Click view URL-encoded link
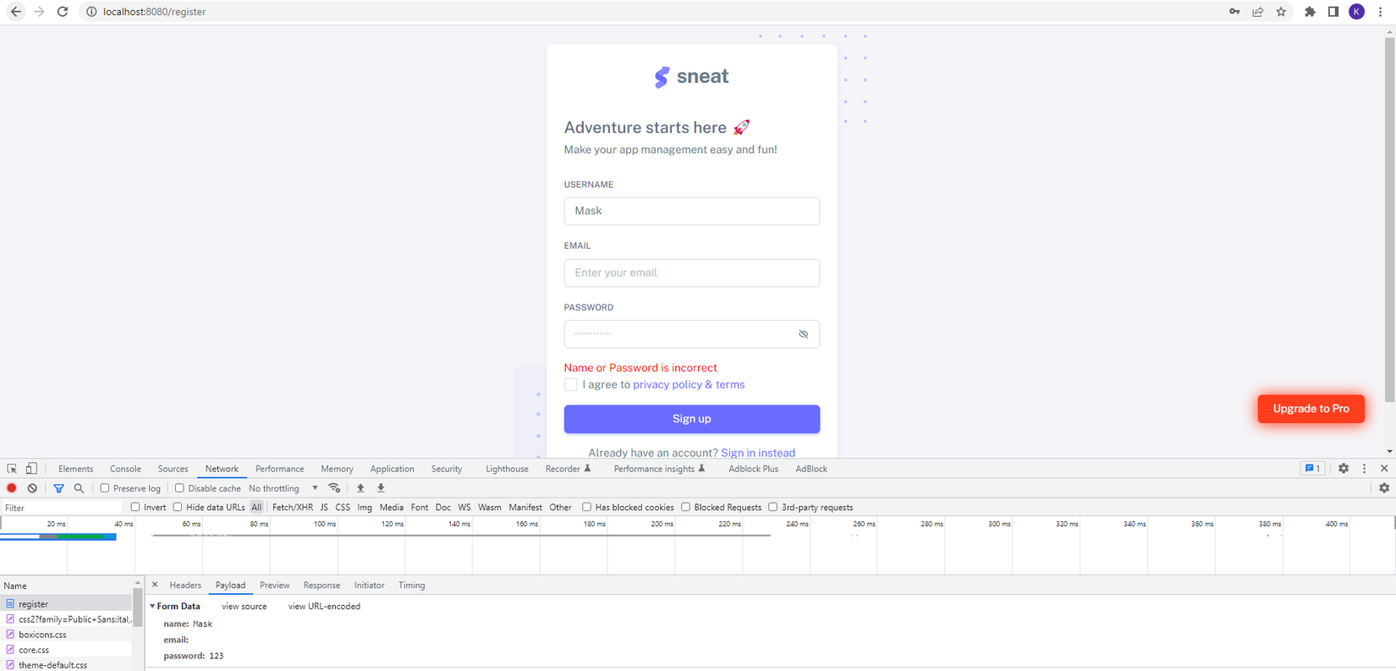The width and height of the screenshot is (1396, 671). [x=324, y=607]
